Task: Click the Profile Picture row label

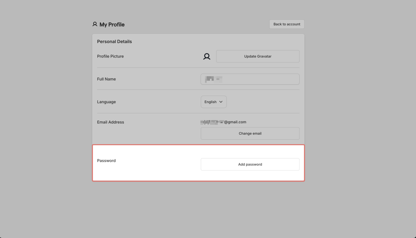Action: [x=110, y=56]
